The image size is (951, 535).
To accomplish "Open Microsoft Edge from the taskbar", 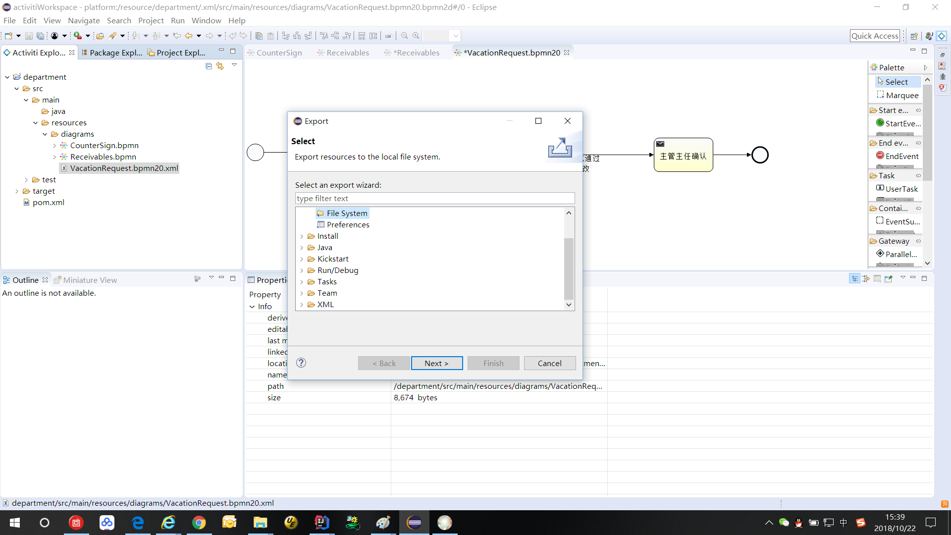I will point(138,523).
